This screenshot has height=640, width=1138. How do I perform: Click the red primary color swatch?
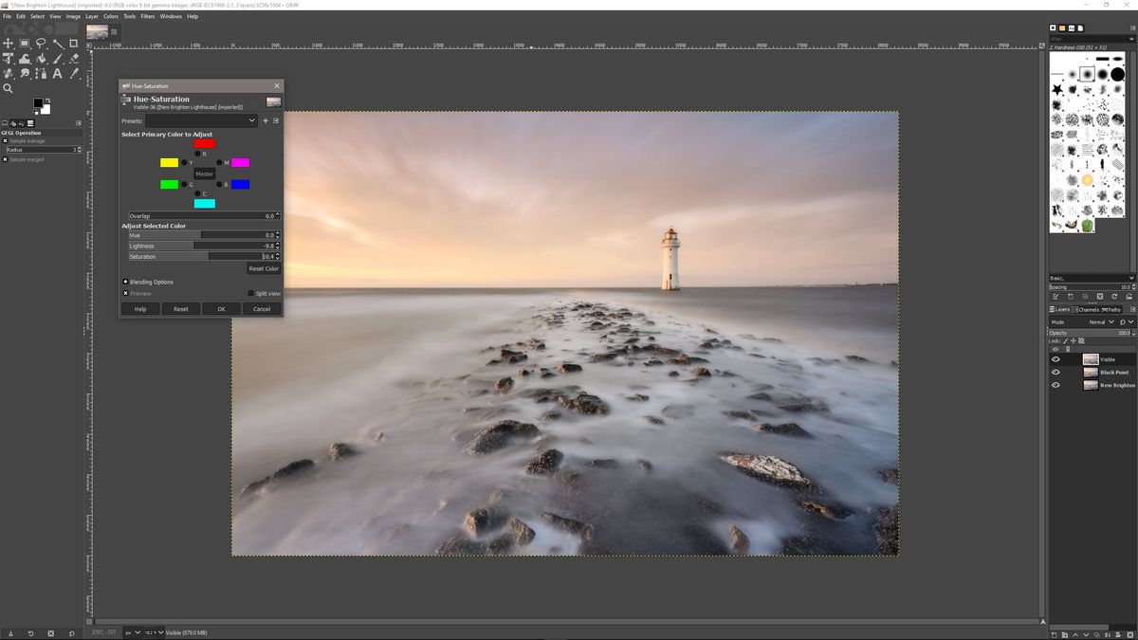(204, 144)
